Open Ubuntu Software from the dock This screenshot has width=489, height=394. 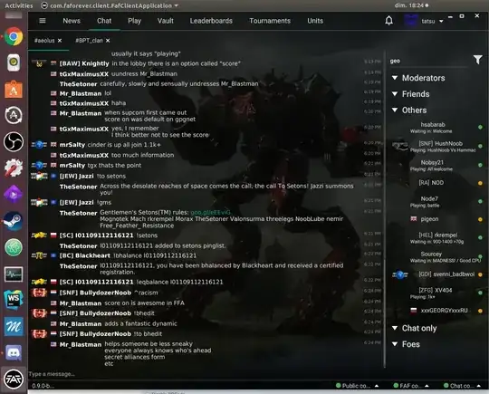click(x=14, y=90)
